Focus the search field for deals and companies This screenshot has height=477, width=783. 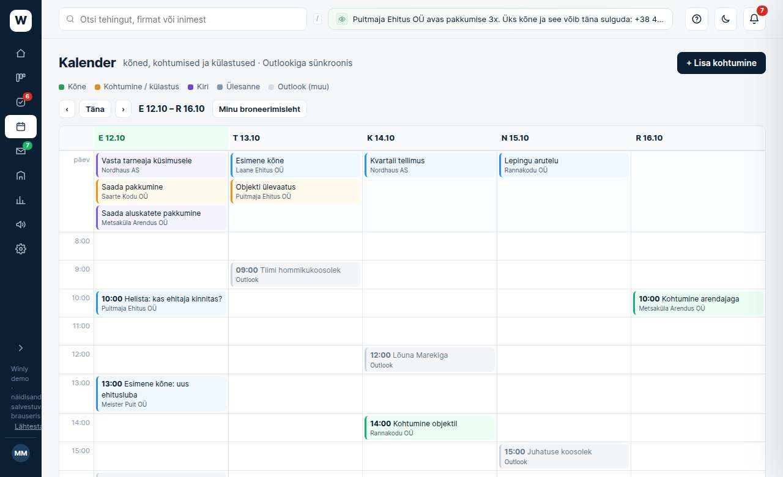pos(183,19)
